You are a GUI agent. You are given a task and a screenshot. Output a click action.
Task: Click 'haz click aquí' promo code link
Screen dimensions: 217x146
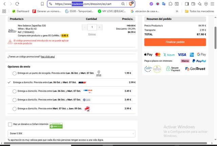click(x=48, y=57)
